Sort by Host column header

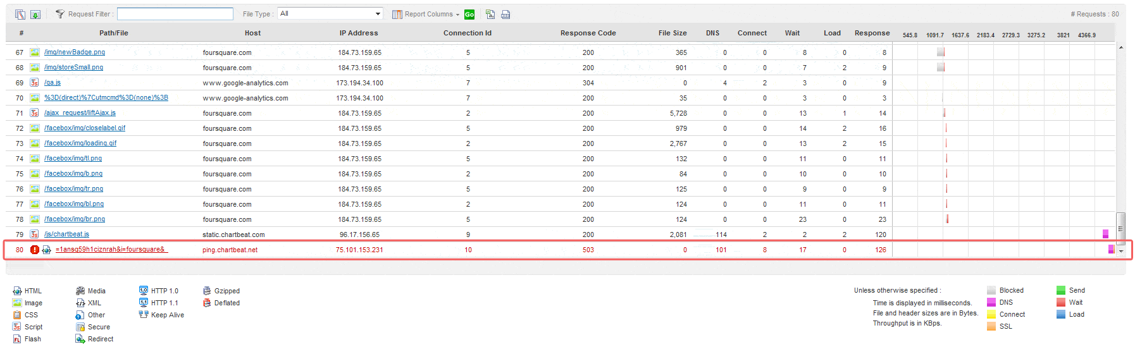(252, 33)
